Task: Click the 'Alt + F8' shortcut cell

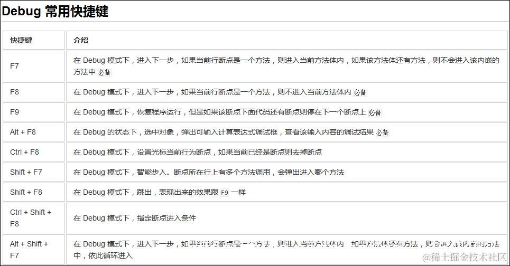Action: point(34,132)
